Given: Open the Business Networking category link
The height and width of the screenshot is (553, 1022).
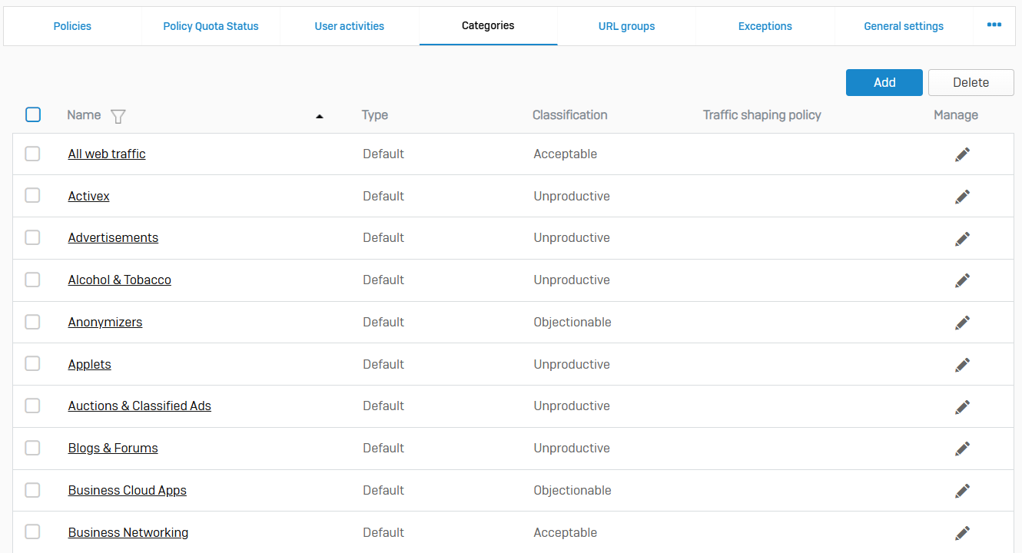Looking at the screenshot, I should (128, 532).
